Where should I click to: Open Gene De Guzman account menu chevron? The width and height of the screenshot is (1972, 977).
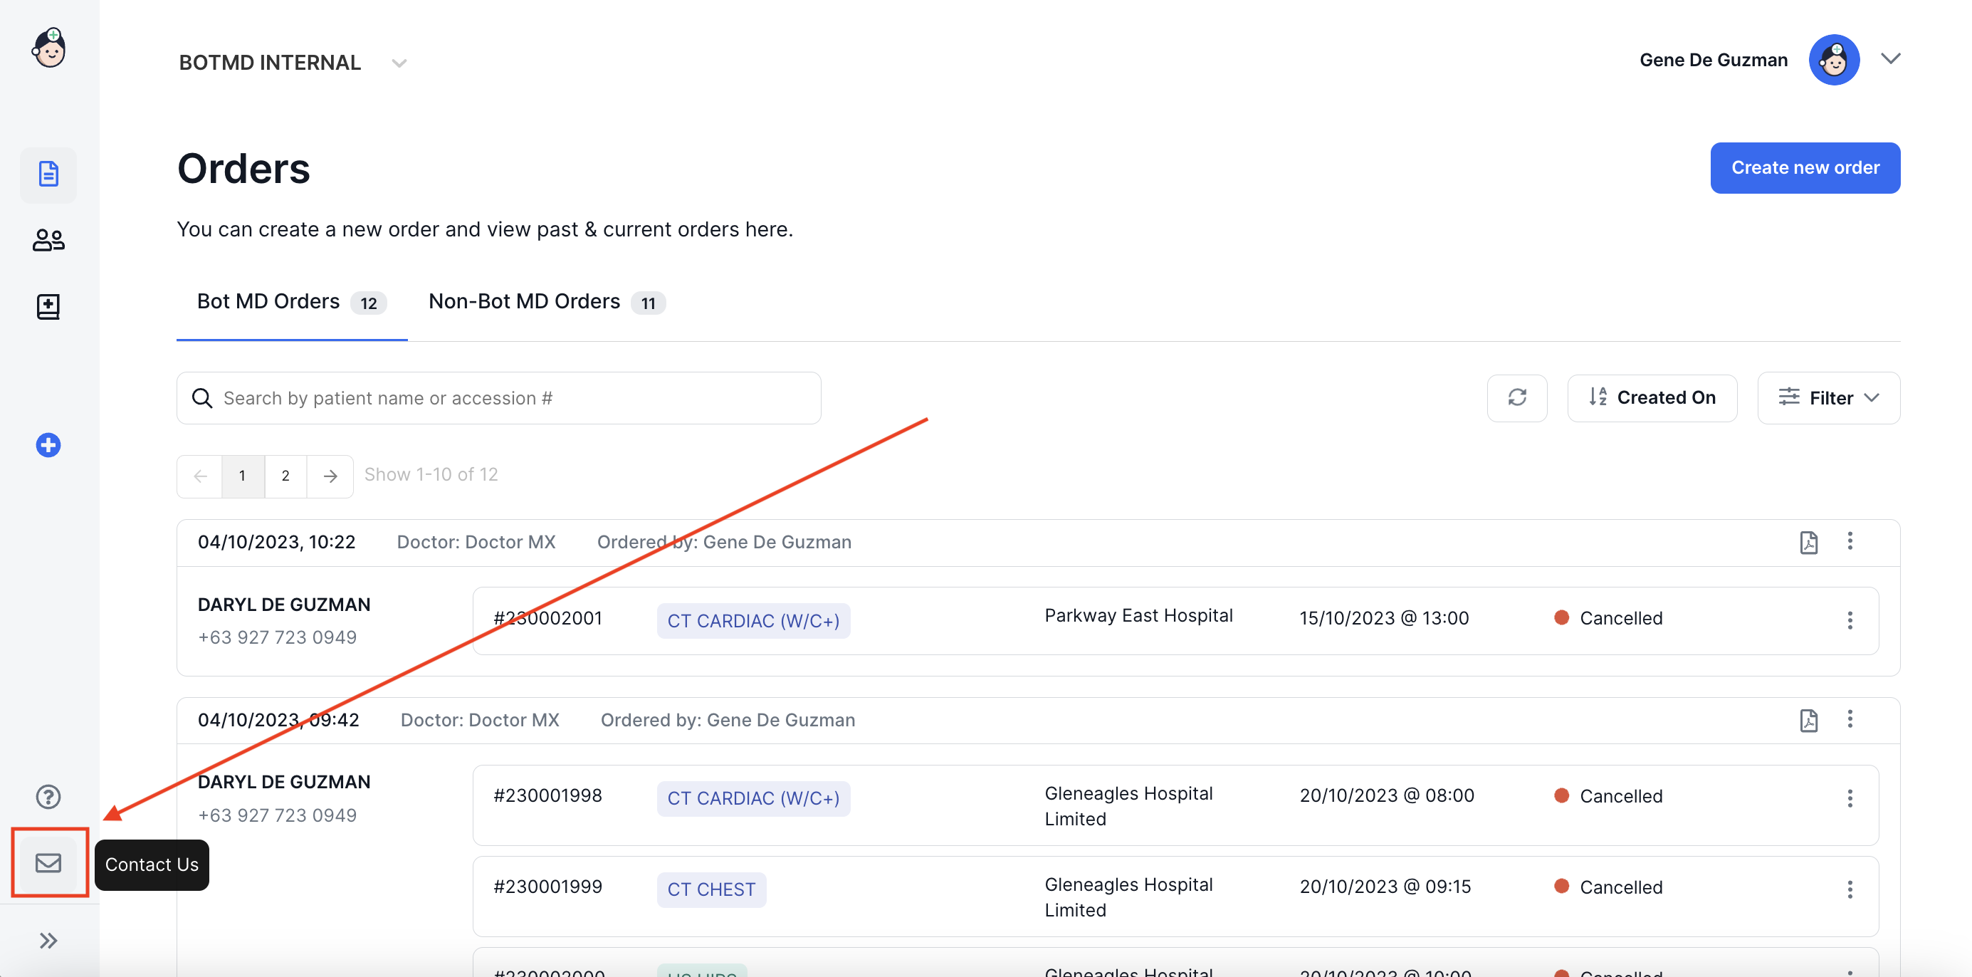point(1890,59)
